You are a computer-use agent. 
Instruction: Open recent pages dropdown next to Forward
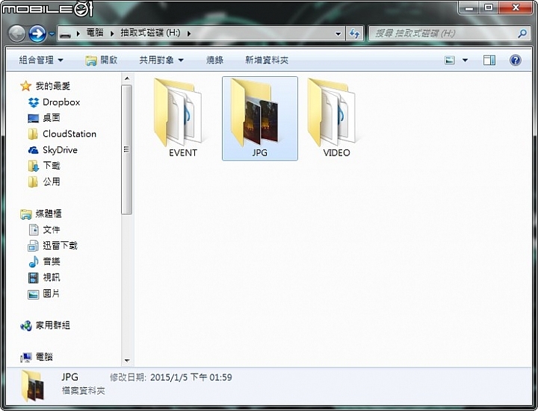point(52,34)
